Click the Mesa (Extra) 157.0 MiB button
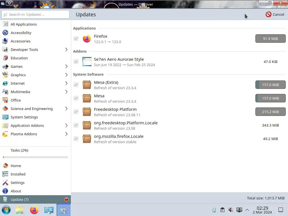The width and height of the screenshot is (288, 216). 270,85
